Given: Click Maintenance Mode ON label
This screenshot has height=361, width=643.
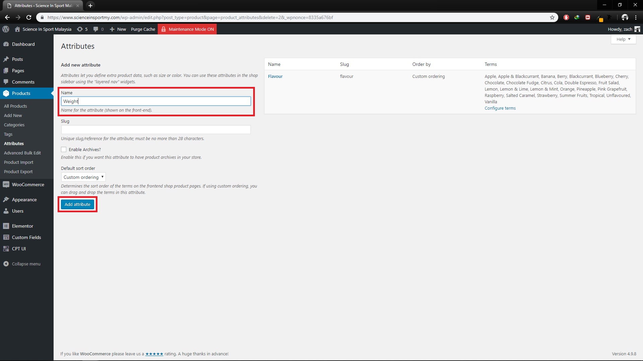Looking at the screenshot, I should point(191,29).
